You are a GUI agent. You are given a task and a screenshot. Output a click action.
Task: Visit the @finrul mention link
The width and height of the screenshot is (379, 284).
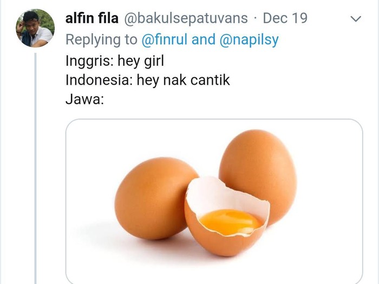pyautogui.click(x=165, y=39)
